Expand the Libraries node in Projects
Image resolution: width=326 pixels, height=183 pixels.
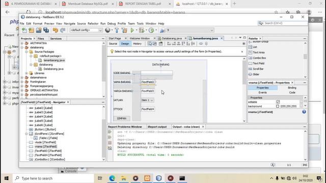tap(26, 73)
